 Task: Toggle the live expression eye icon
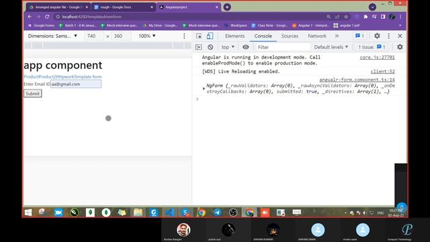tap(246, 47)
